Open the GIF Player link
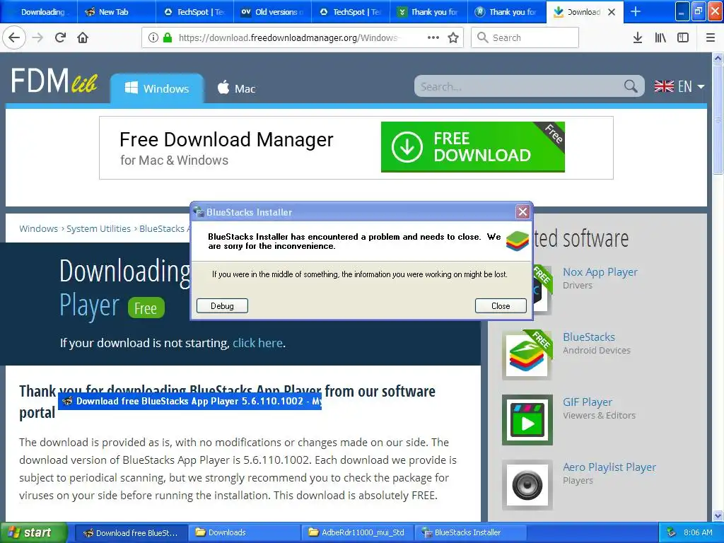Viewport: 724px width, 543px height. tap(588, 402)
